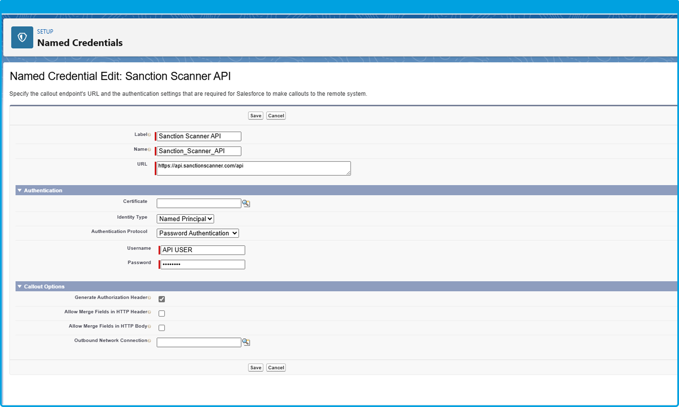Click help icon beside Generate Authorization Header
679x407 pixels.
(149, 298)
